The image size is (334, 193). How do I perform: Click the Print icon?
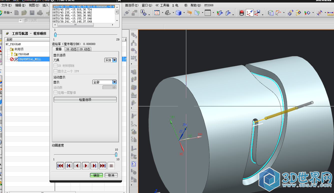coord(40,13)
